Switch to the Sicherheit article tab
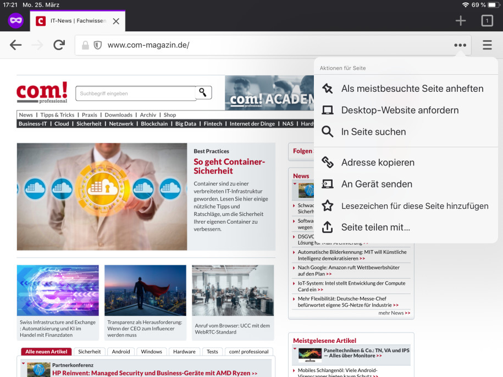 tap(89, 352)
